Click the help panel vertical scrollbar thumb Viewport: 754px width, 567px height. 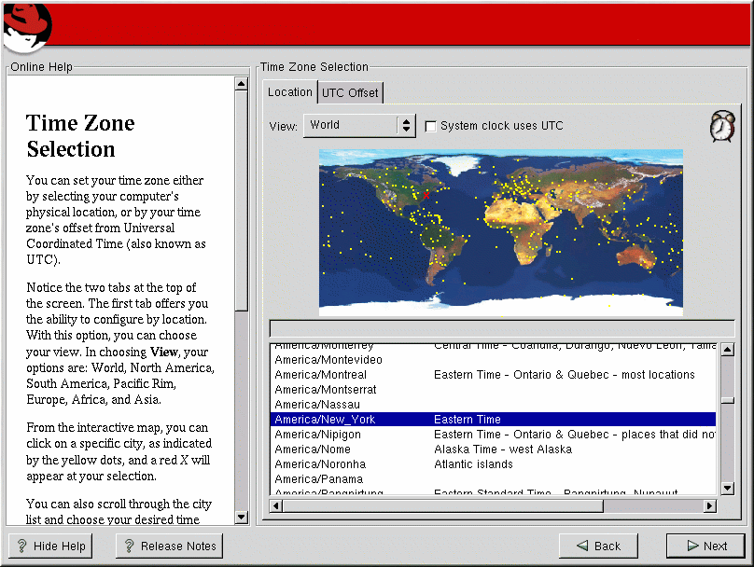(242, 201)
